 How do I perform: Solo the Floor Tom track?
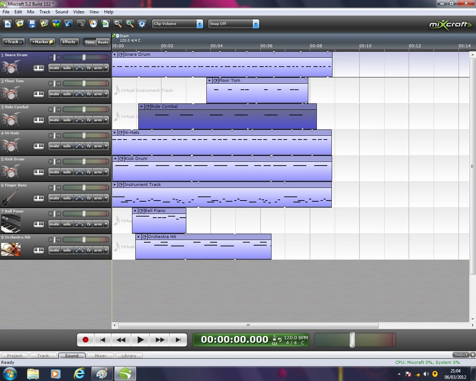pos(67,94)
